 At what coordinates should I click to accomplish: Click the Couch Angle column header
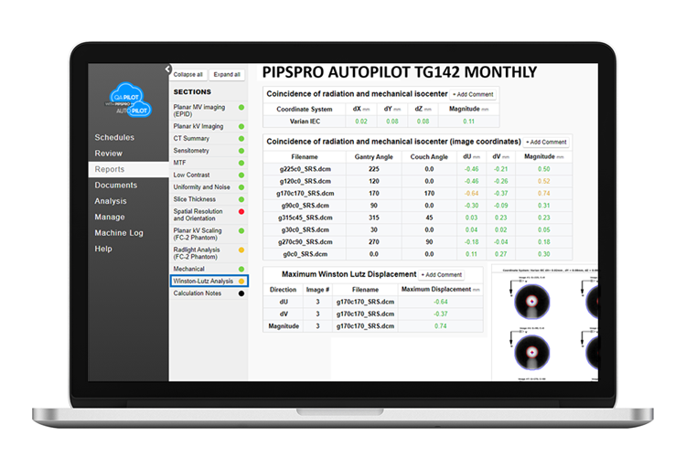[x=429, y=156]
